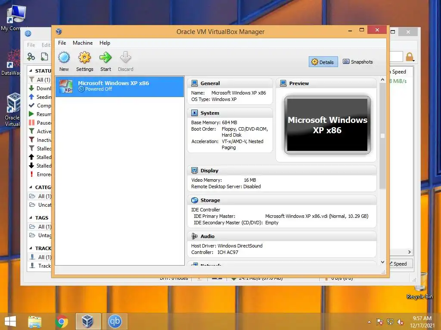
Task: Open qBittorrent File menu
Action: [x=31, y=45]
